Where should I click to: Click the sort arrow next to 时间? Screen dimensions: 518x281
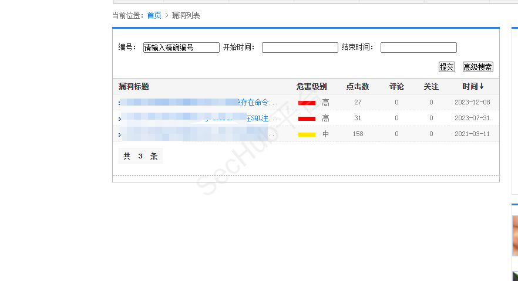click(x=482, y=86)
